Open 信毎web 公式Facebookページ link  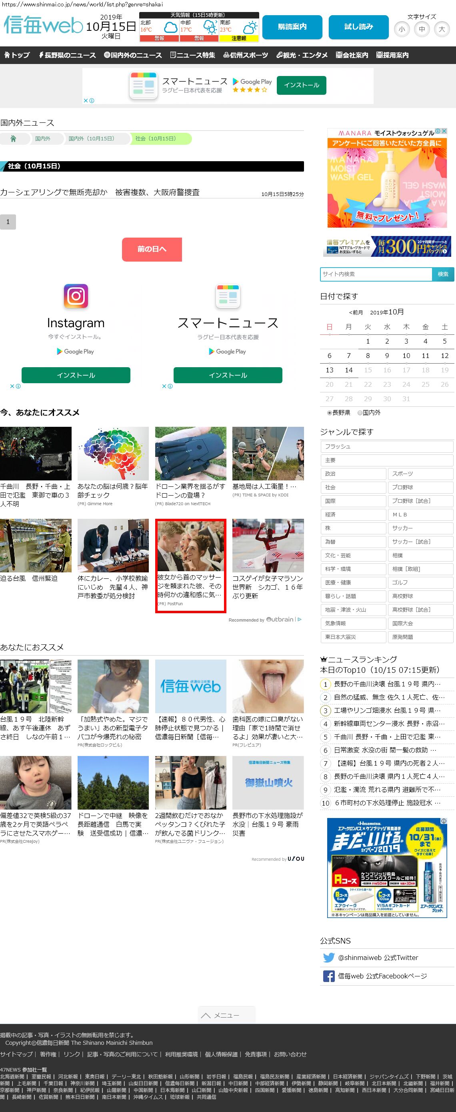pyautogui.click(x=382, y=976)
